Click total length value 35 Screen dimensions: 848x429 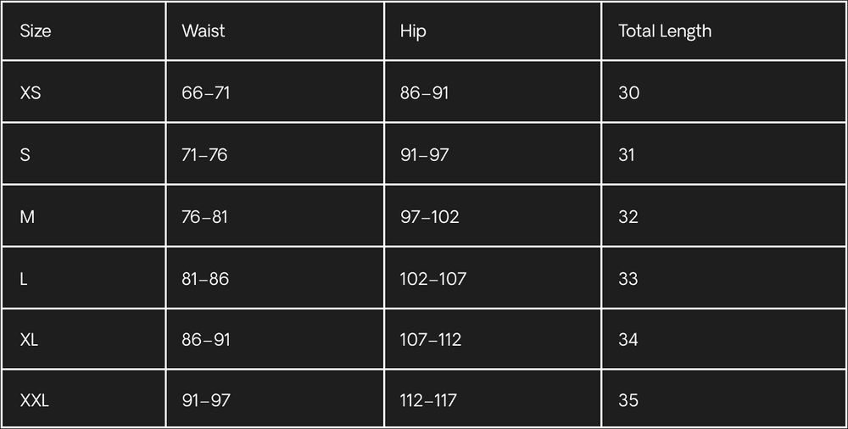(x=628, y=400)
